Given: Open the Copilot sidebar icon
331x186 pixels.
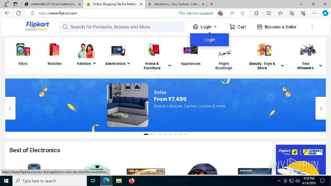Looking at the screenshot, I should point(325,13).
